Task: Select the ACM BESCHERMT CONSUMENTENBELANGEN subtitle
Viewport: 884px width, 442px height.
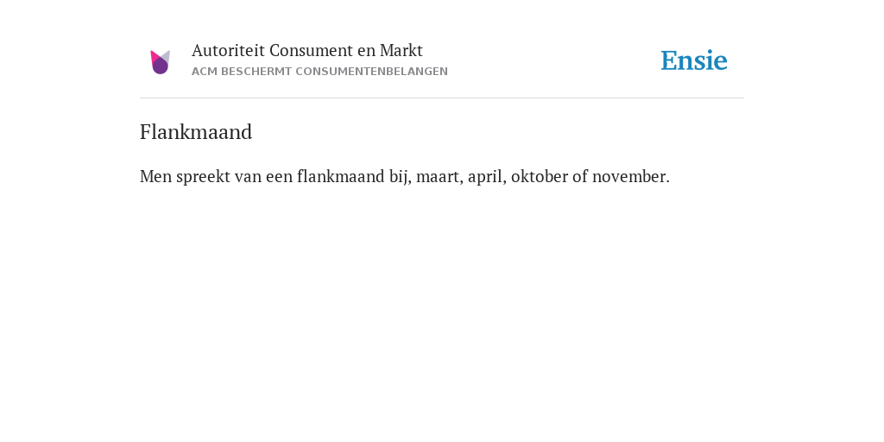Action: pos(319,72)
